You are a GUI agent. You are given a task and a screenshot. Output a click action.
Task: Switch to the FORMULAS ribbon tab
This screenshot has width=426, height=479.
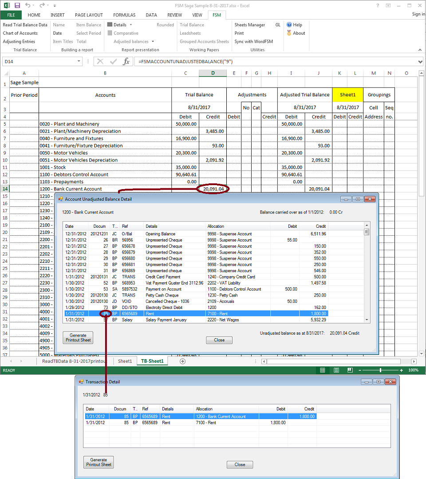tap(124, 15)
